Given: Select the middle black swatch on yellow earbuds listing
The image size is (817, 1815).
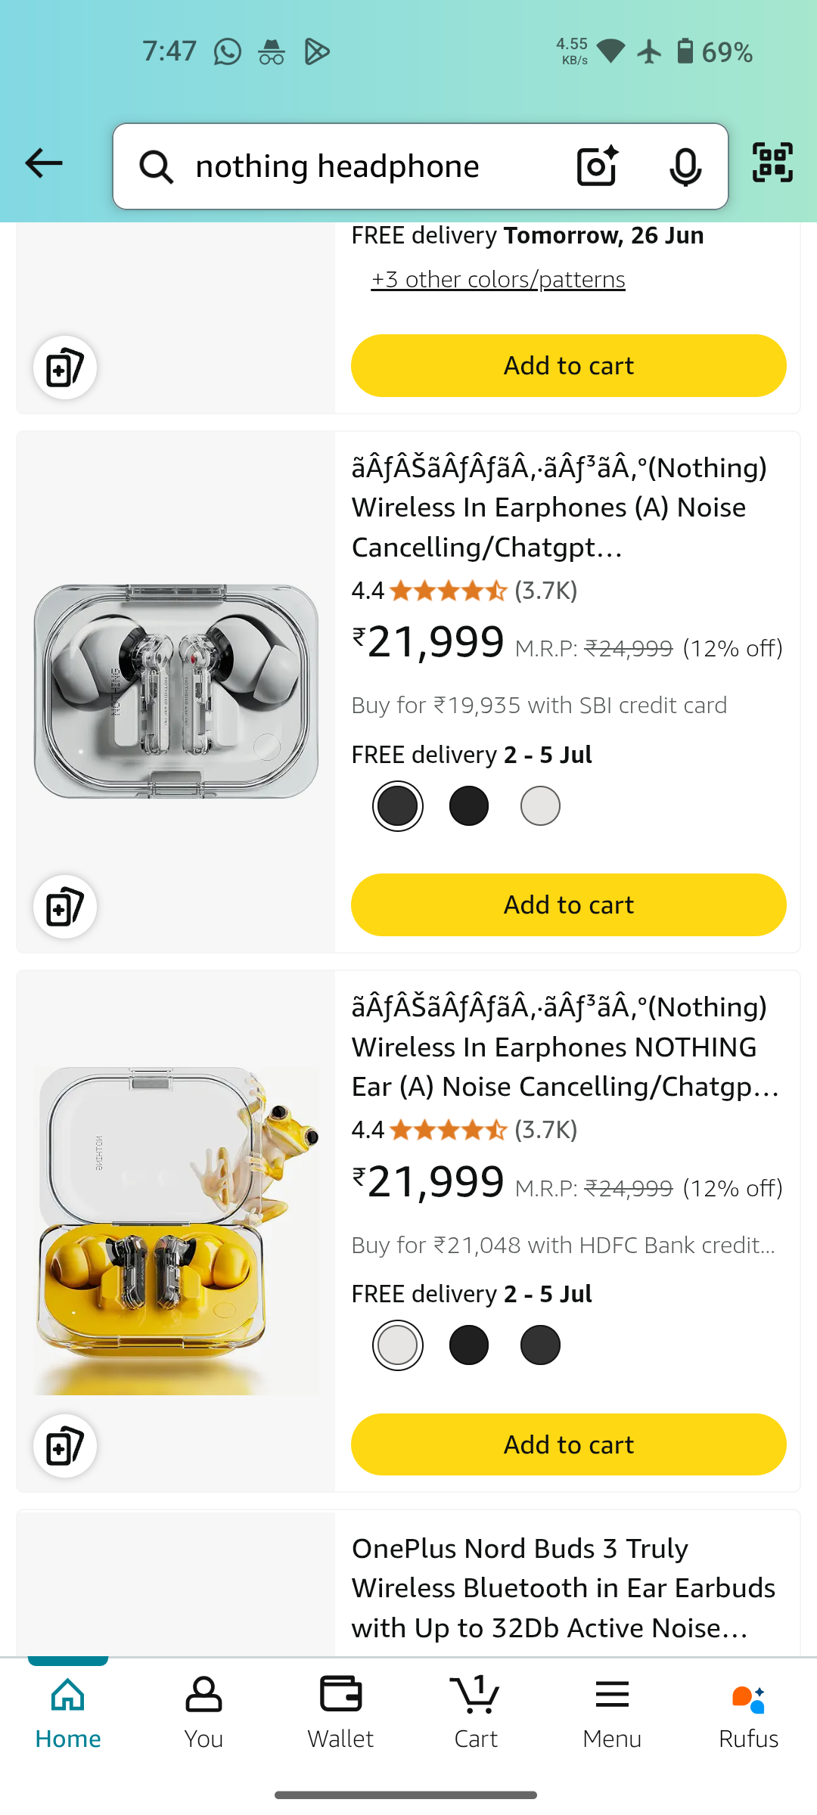Looking at the screenshot, I should (x=469, y=1345).
